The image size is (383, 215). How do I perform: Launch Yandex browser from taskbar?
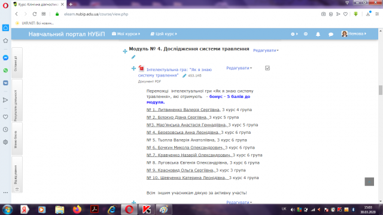click(25, 210)
